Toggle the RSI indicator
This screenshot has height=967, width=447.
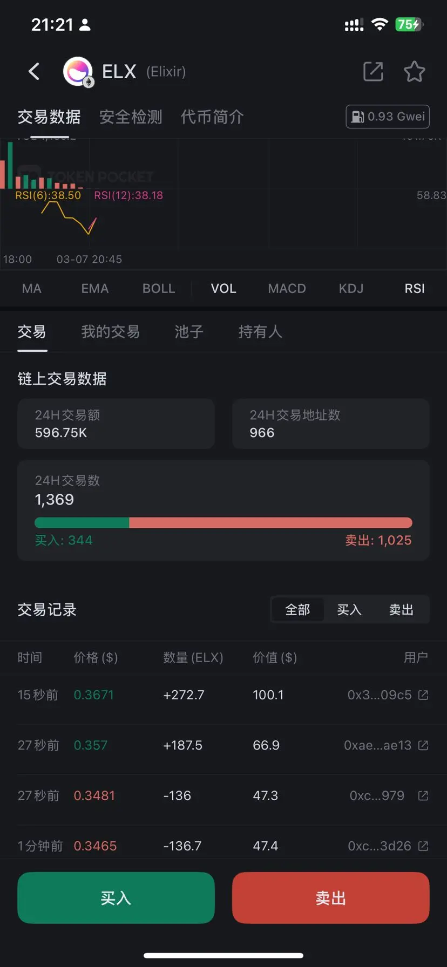pos(415,289)
